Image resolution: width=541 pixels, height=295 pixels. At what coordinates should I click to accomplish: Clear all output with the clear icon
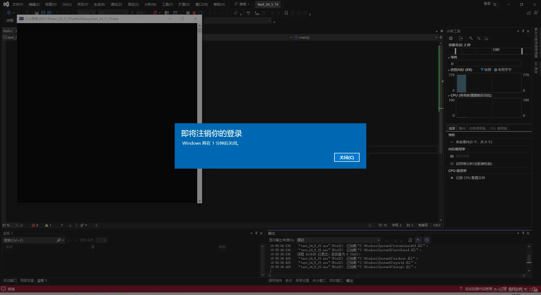[x=410, y=240]
